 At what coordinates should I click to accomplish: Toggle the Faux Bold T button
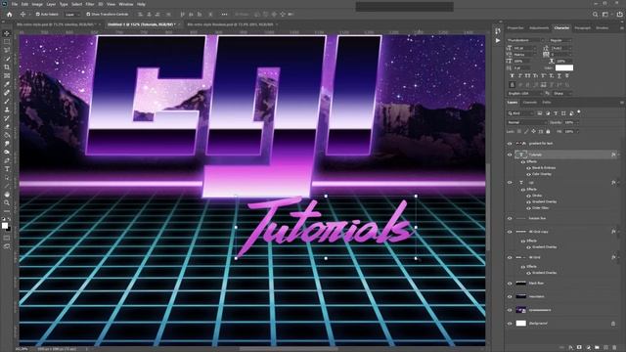[x=513, y=76]
